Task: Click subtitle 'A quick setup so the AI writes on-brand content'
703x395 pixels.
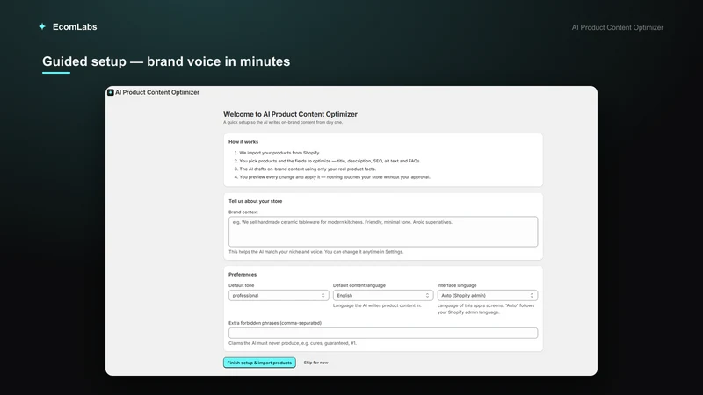Action: point(283,122)
